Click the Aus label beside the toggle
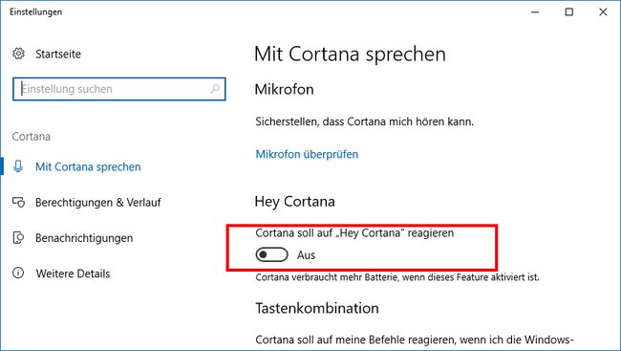This screenshot has height=351, width=621. click(306, 255)
